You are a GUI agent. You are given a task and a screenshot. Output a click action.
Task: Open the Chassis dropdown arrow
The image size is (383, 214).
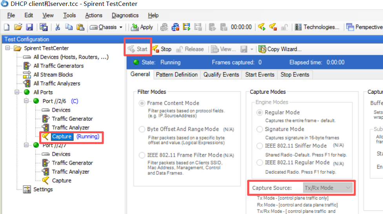(x=121, y=27)
